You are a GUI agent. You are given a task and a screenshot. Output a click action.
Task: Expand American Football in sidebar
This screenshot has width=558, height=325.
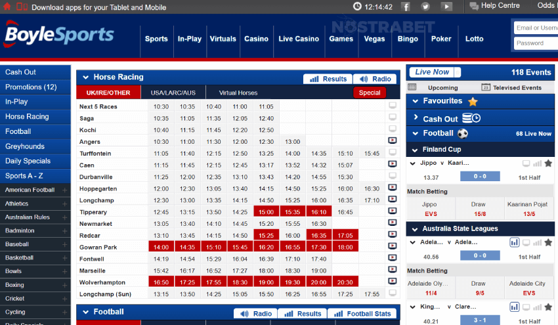[65, 190]
